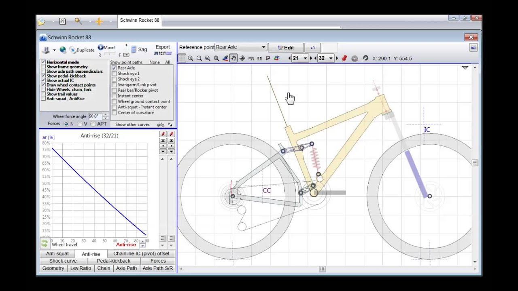Click the picture icon at top right
The height and width of the screenshot is (291, 518).
point(473,48)
